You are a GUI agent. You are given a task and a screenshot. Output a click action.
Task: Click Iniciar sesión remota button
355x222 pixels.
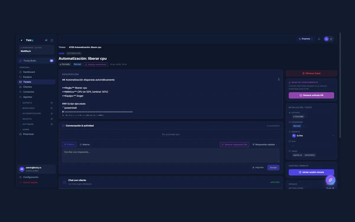pos(311,172)
